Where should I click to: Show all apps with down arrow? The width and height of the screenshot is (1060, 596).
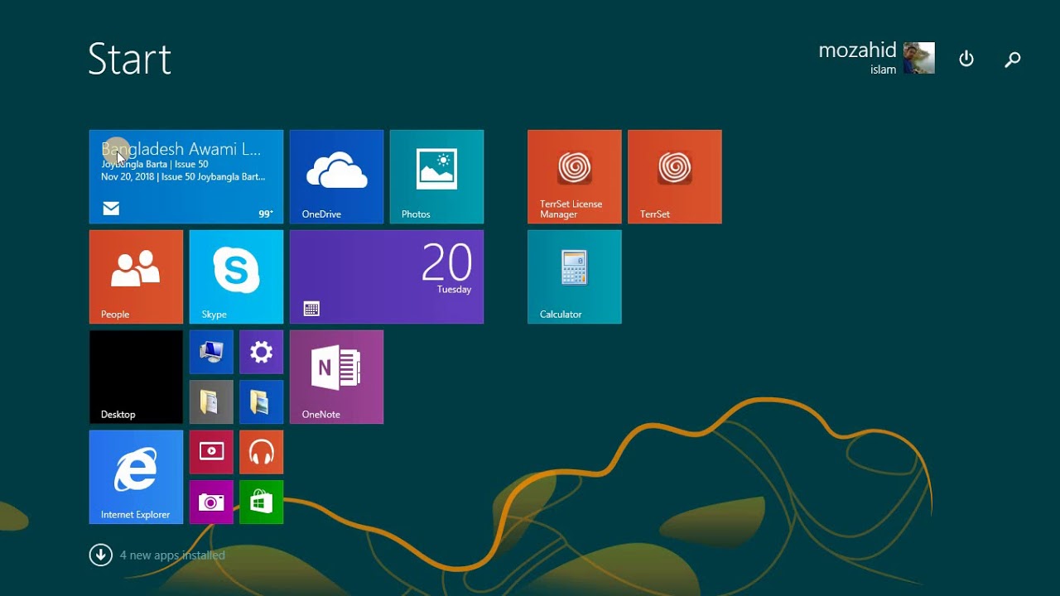(100, 555)
